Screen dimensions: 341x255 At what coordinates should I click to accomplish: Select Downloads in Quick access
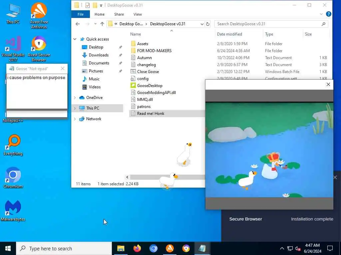(98, 55)
